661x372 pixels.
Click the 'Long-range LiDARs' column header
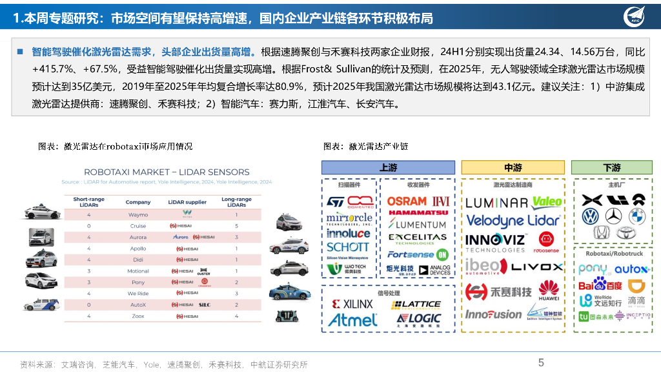click(x=236, y=202)
